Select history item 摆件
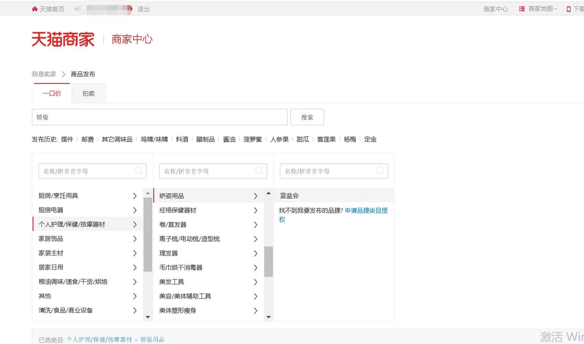Image resolution: width=584 pixels, height=344 pixels. [x=67, y=139]
